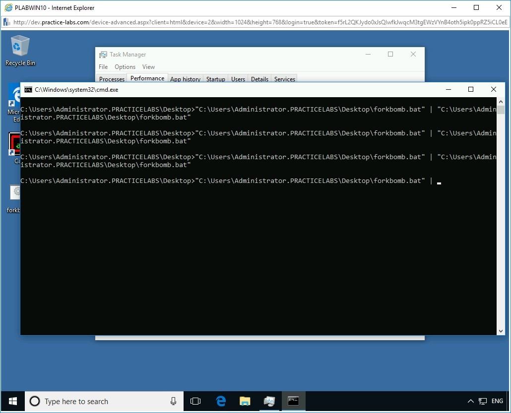
Task: Open Microsoft Edge from the taskbar
Action: pyautogui.click(x=220, y=401)
